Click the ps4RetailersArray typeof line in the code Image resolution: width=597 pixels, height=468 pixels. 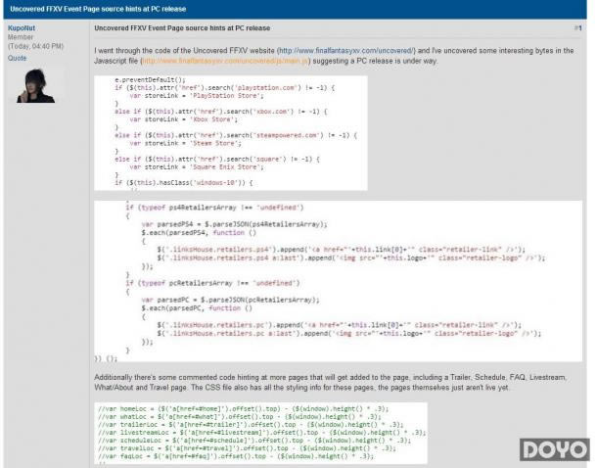point(214,208)
